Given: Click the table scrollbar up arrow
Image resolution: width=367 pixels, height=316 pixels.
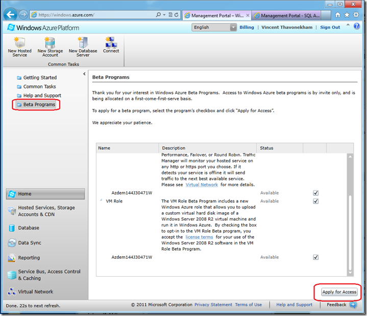Looking at the screenshot, I should pyautogui.click(x=350, y=156).
